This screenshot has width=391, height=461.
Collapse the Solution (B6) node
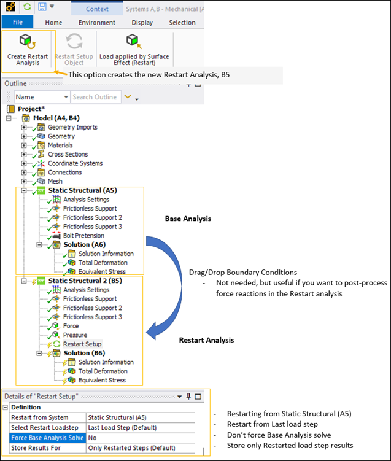click(x=39, y=353)
